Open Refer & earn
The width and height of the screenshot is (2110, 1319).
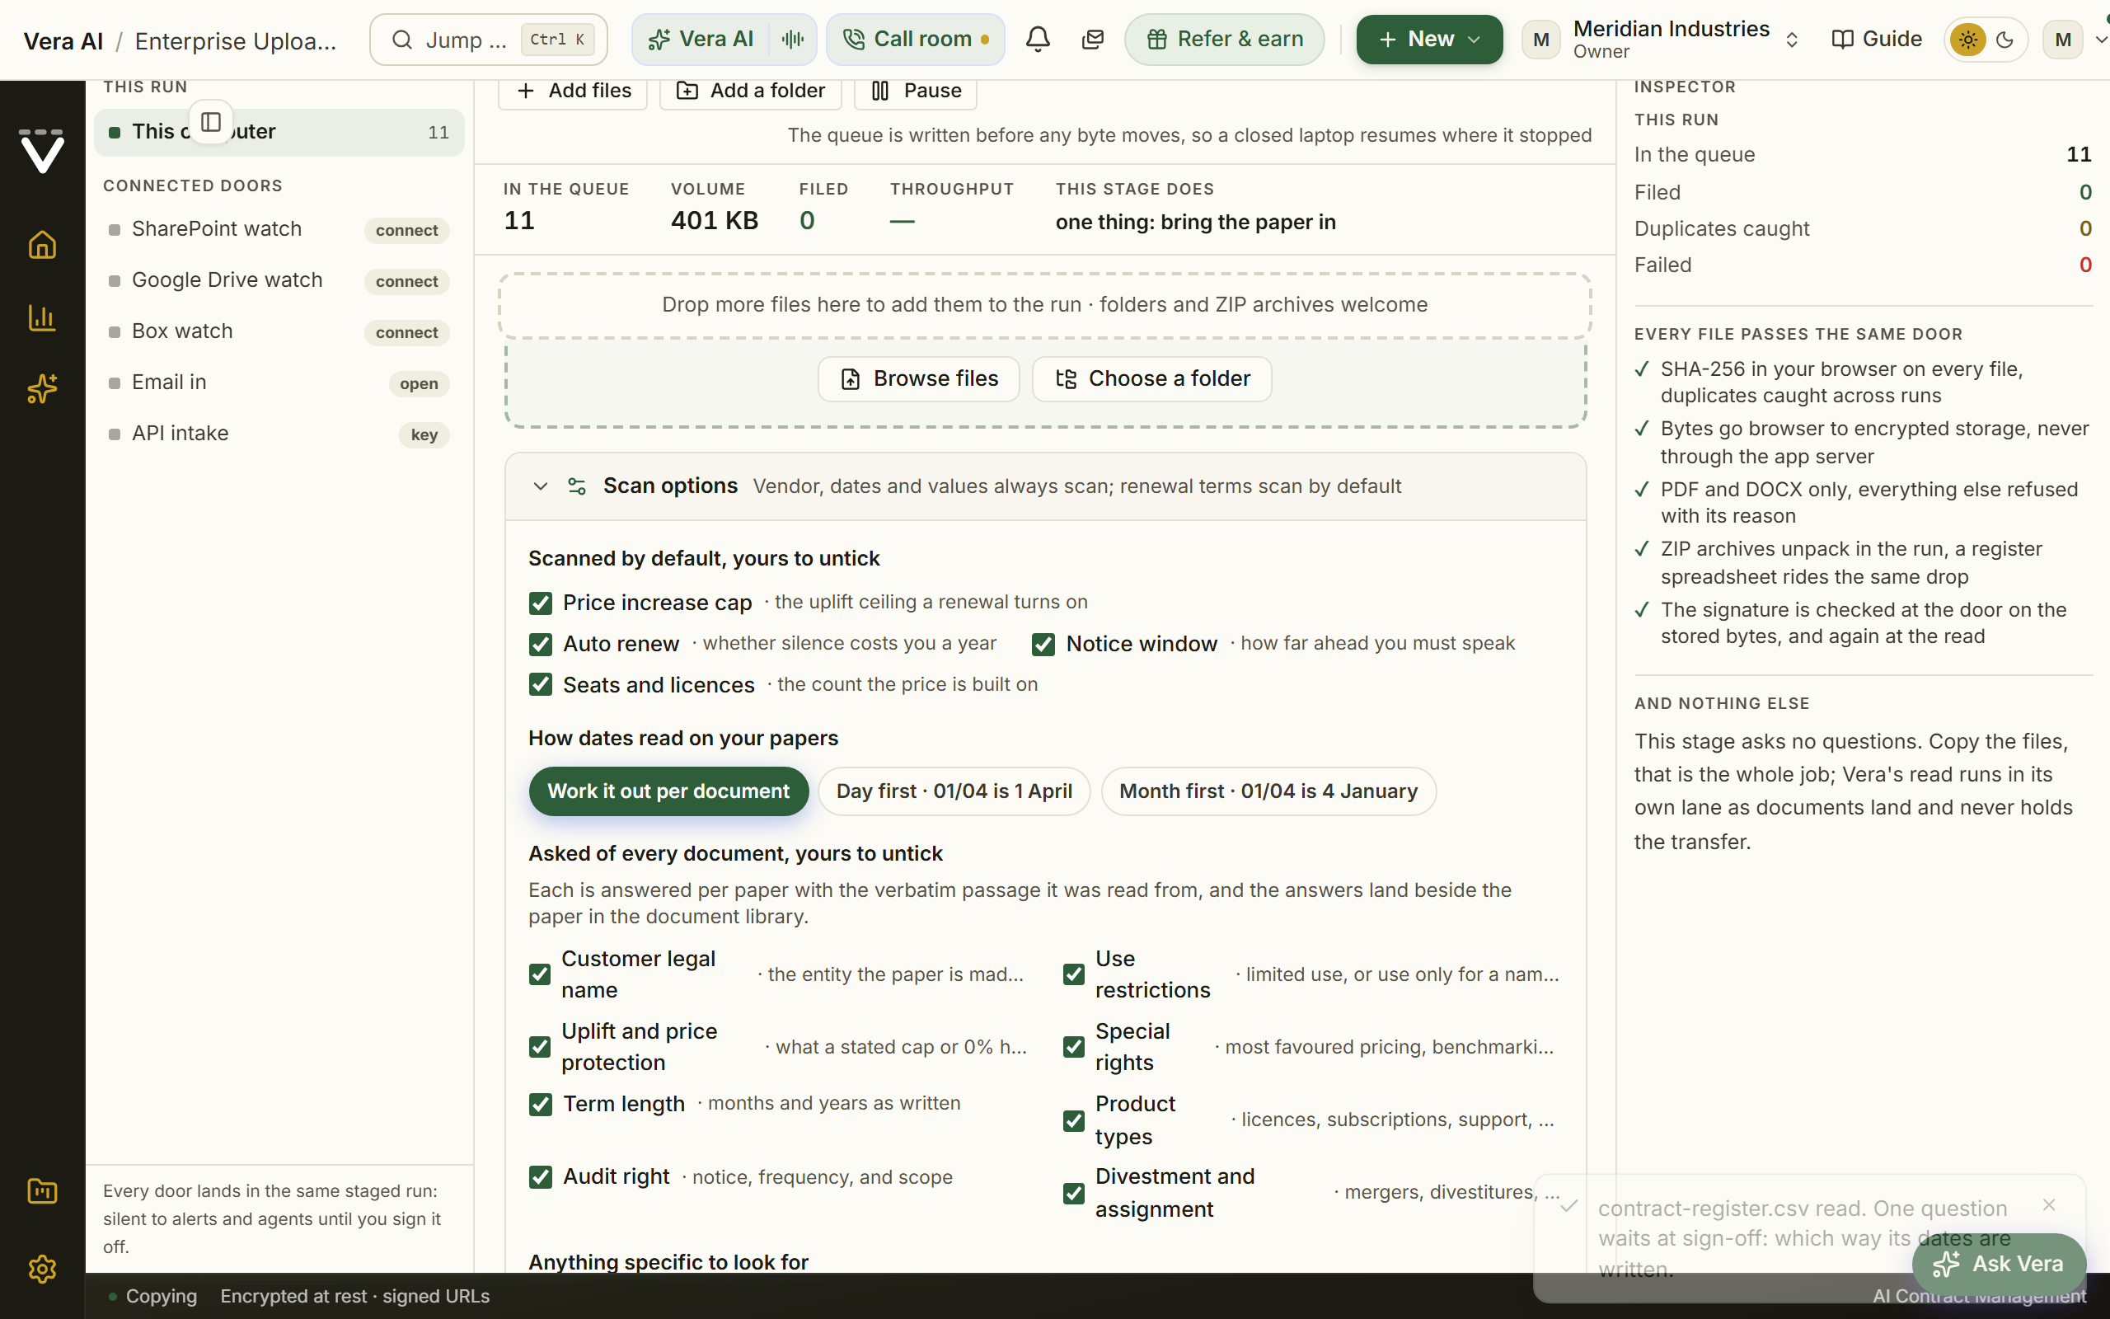[1224, 40]
